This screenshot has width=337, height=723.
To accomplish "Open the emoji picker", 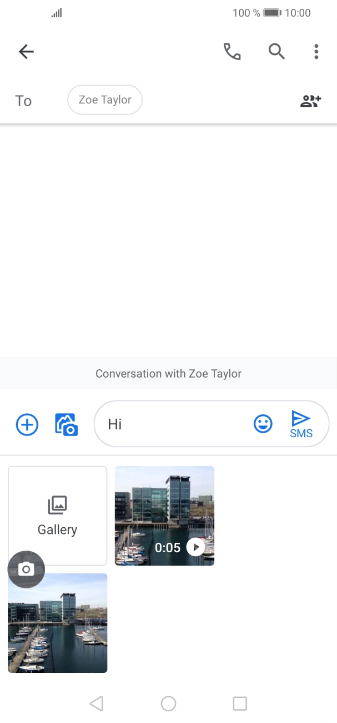I will pos(263,424).
